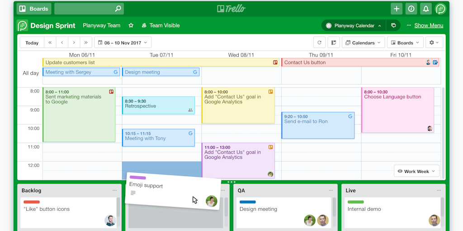Screen dimensions: 463x231
Task: Change Team Visible visibility setting
Action: (161, 25)
